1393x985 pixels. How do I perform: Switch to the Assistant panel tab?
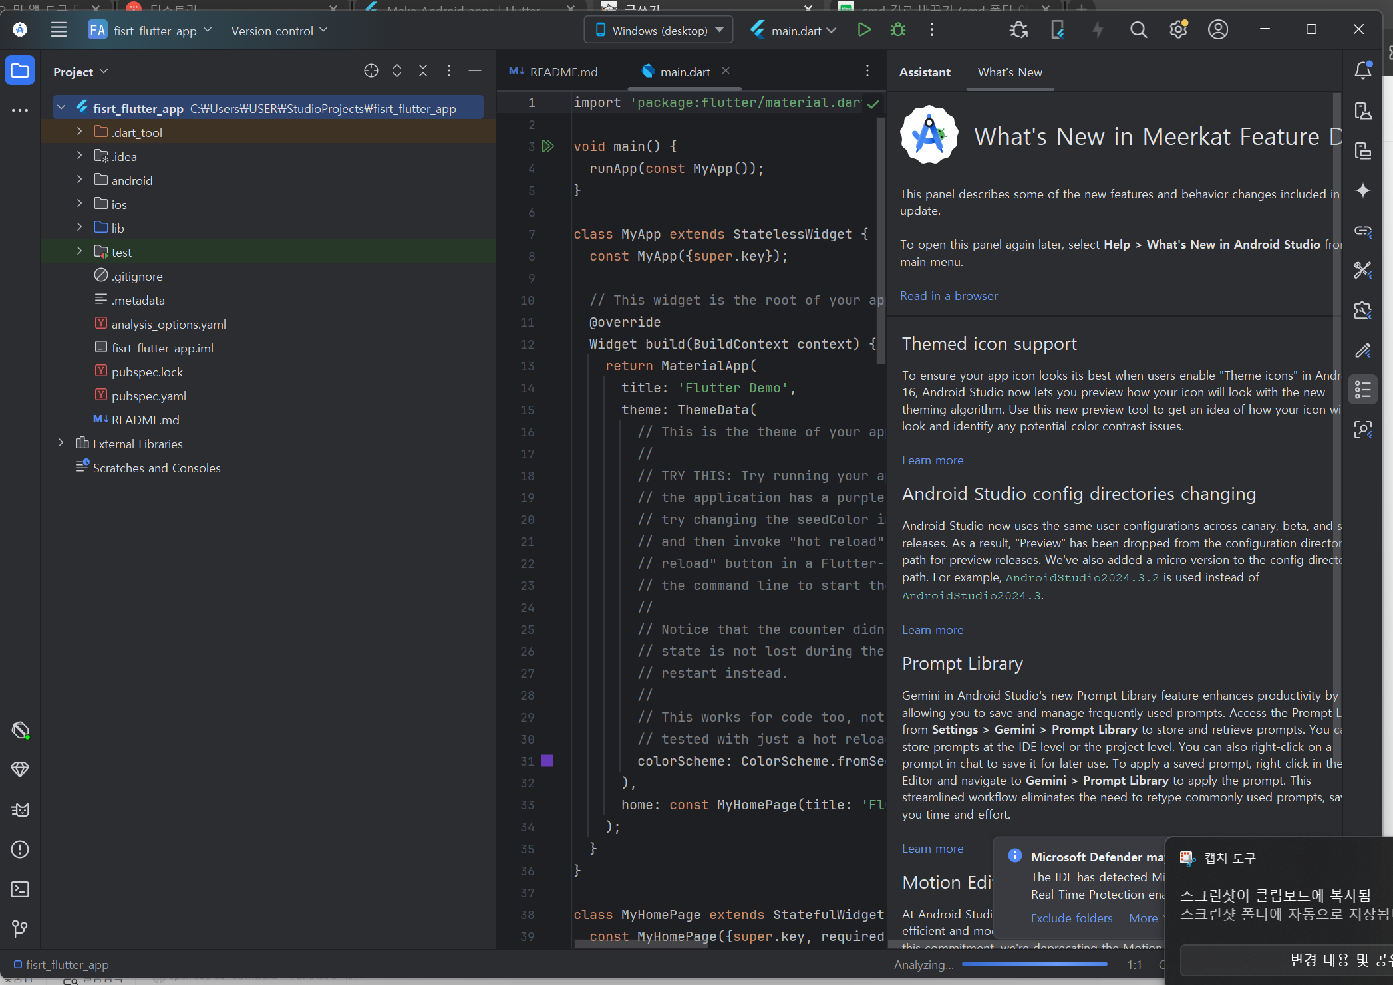pos(924,72)
